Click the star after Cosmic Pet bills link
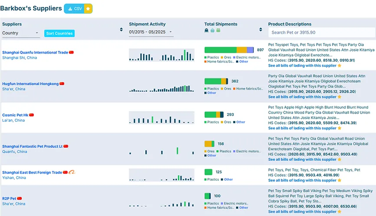Viewport: 376px width, 216px height. pyautogui.click(x=340, y=128)
